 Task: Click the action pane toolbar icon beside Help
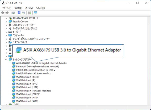pyautogui.click(x=24, y=13)
